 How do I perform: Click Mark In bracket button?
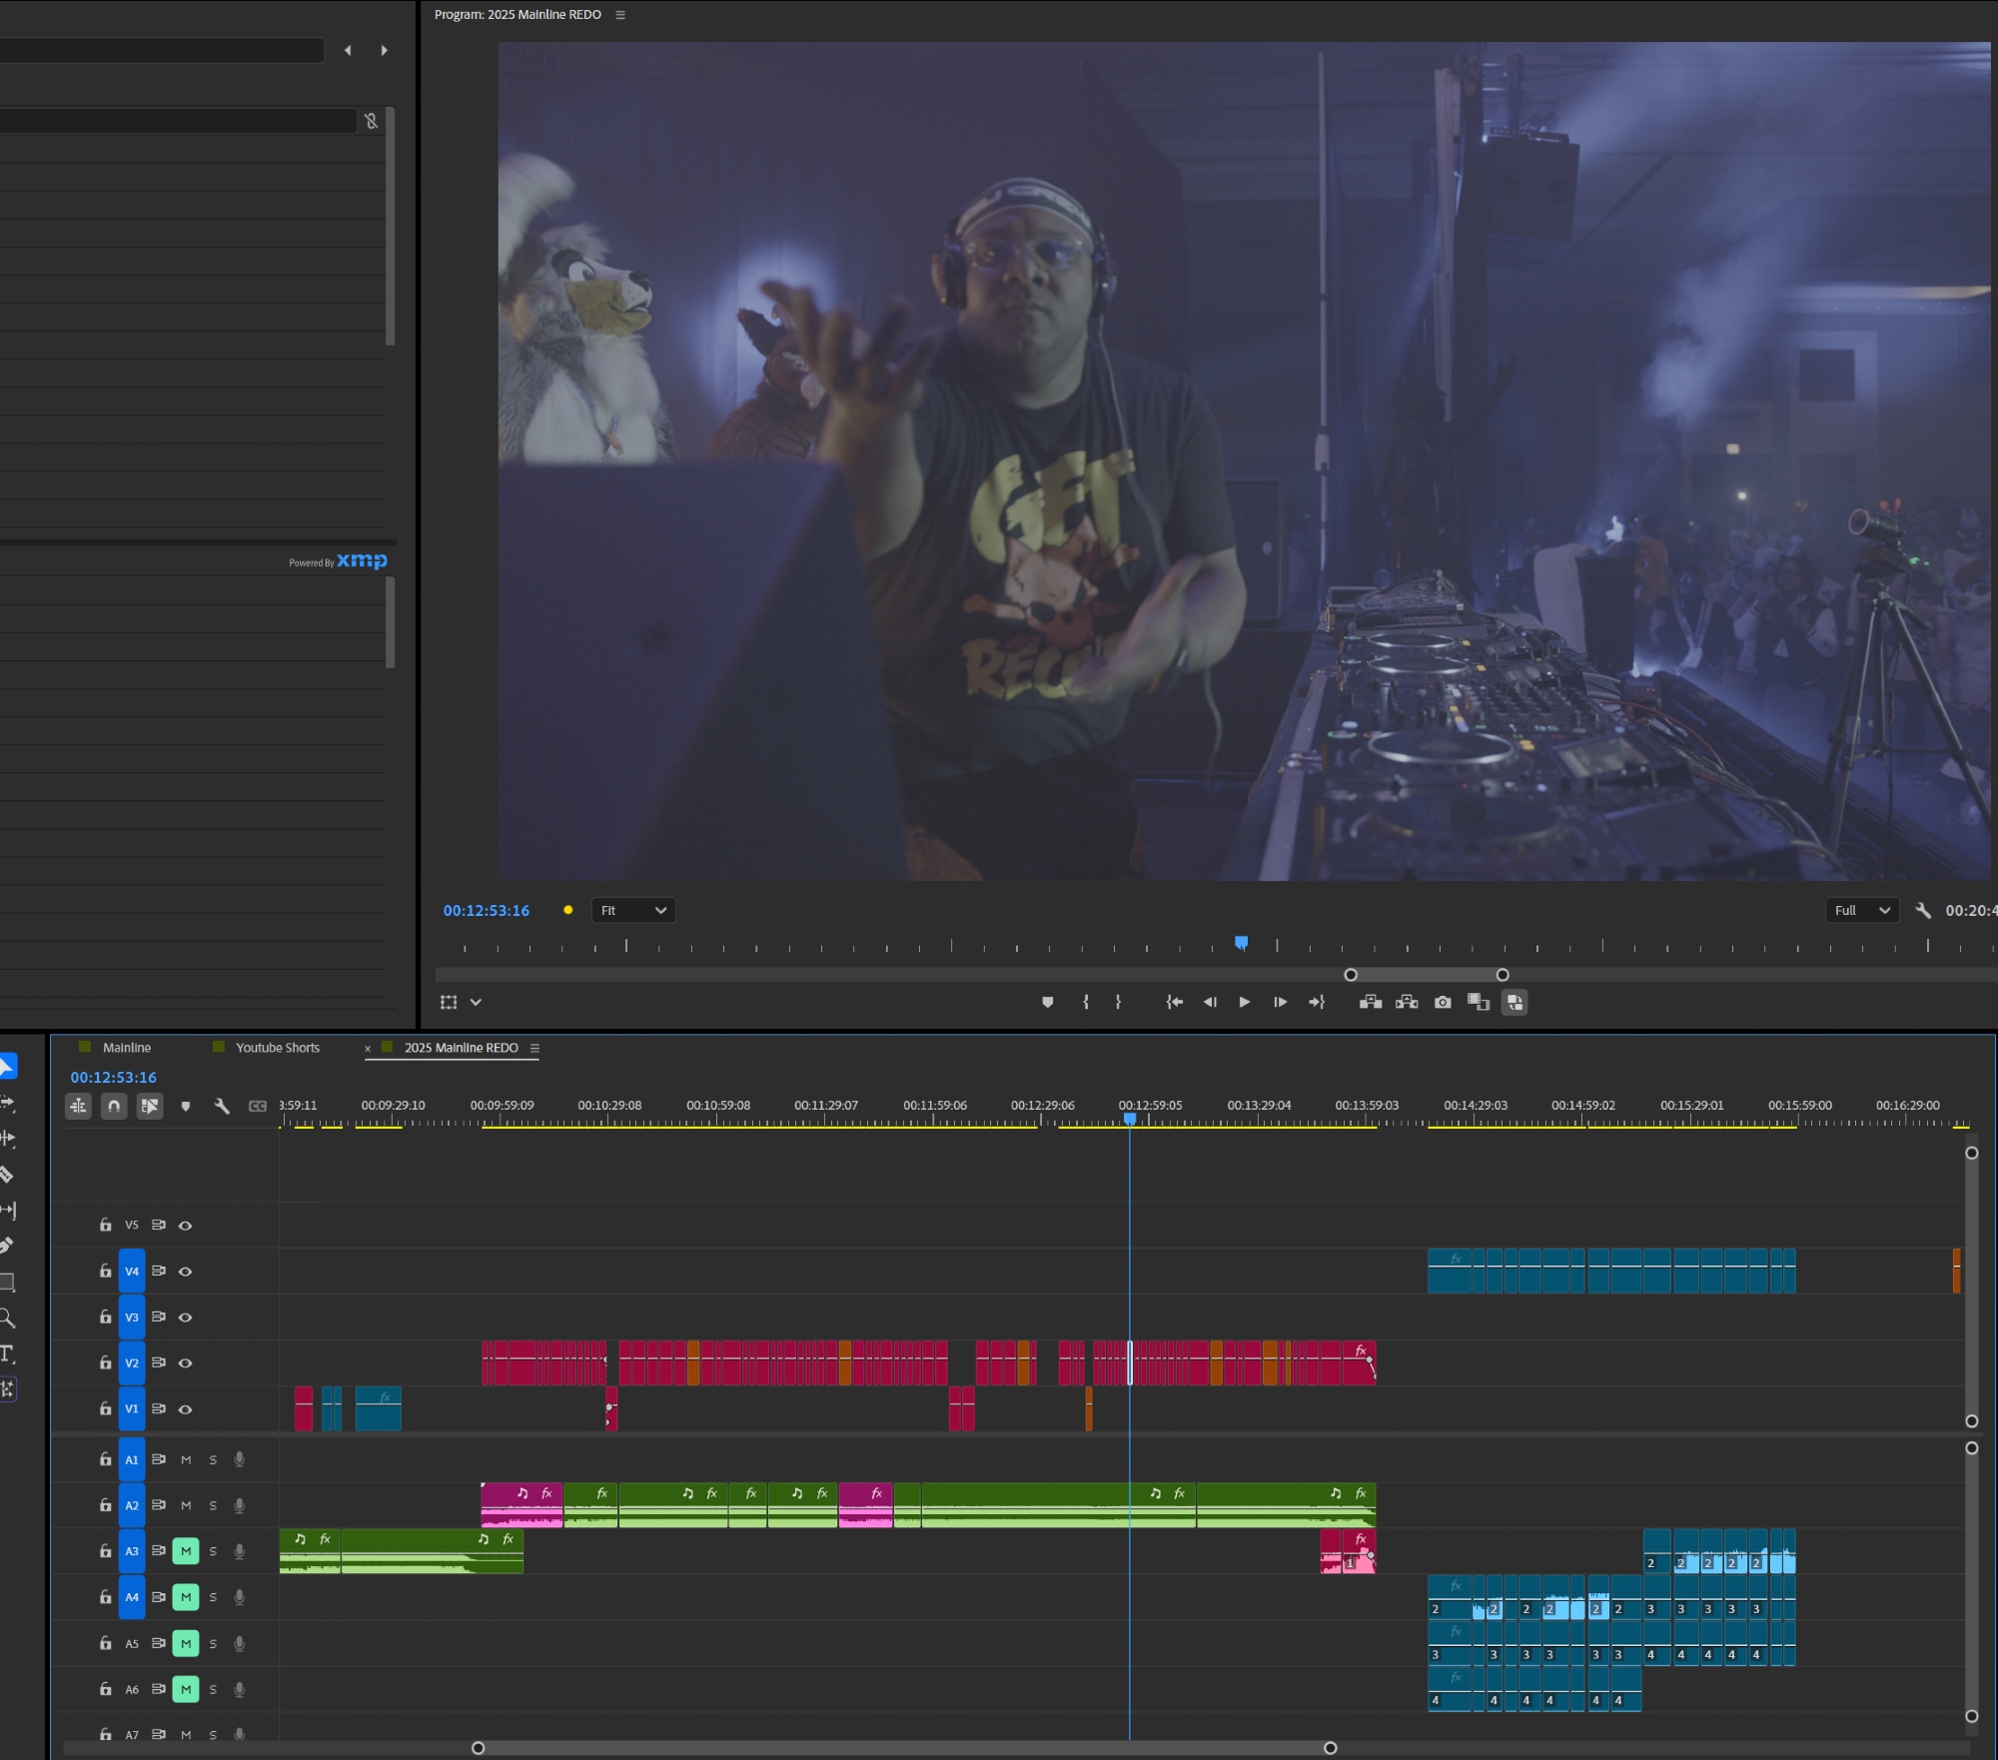pos(1086,1002)
